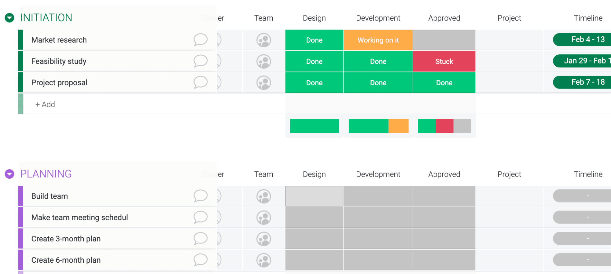Open the Project proposal item
Viewport: 611px width, 274px height.
pos(59,83)
